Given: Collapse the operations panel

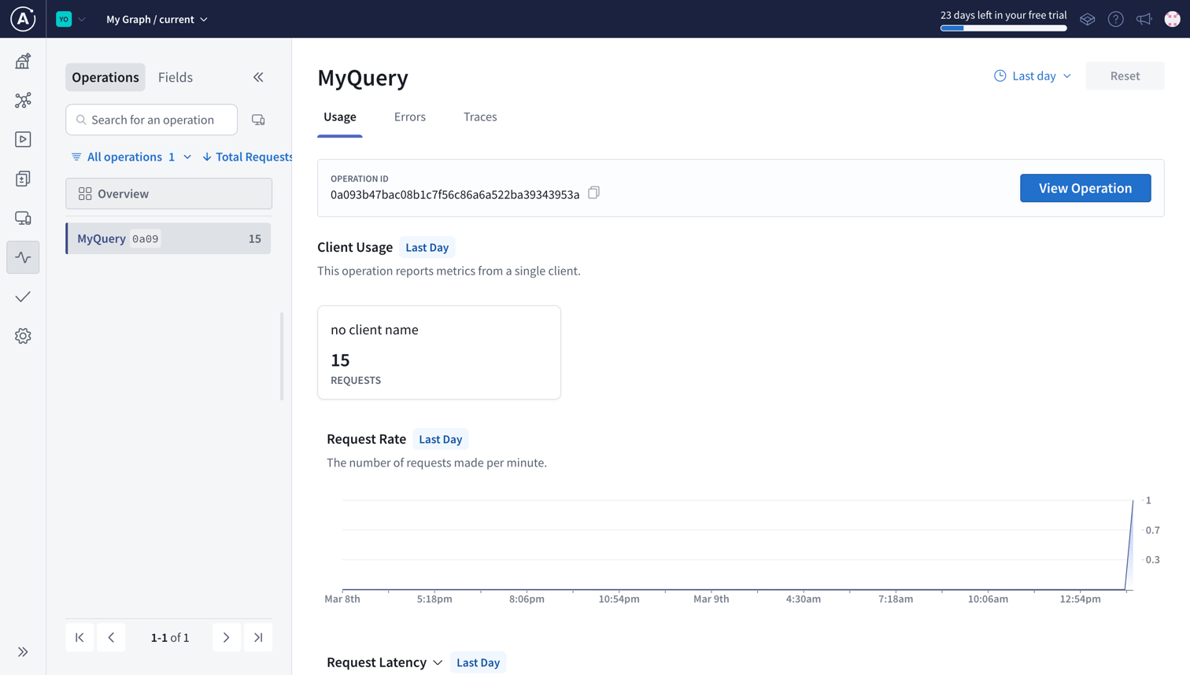Looking at the screenshot, I should (258, 77).
